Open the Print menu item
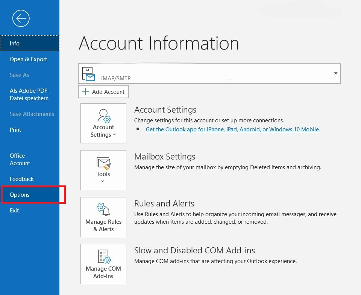This screenshot has width=361, height=295. click(x=30, y=129)
